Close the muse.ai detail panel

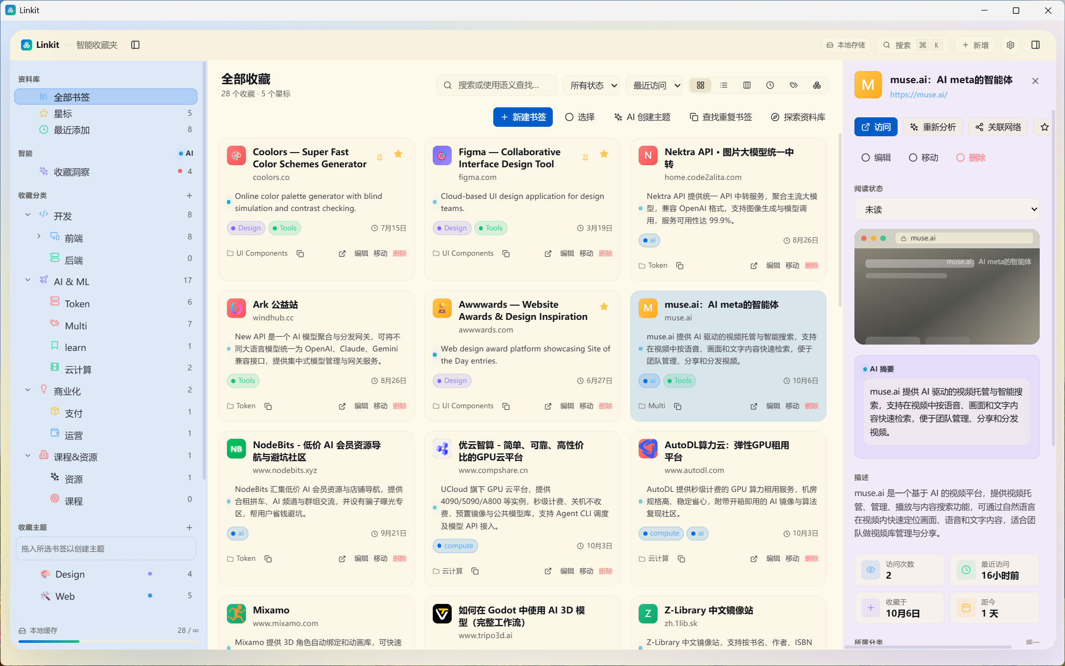(x=1036, y=80)
